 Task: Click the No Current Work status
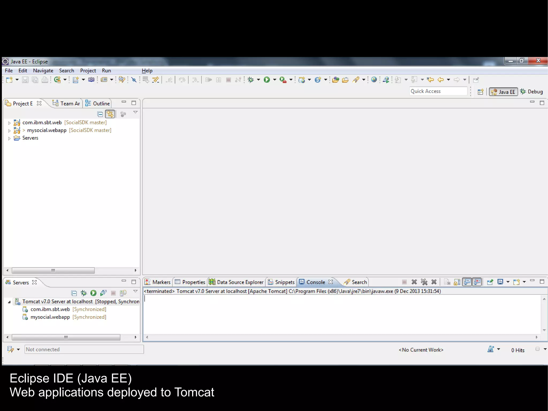pos(421,350)
